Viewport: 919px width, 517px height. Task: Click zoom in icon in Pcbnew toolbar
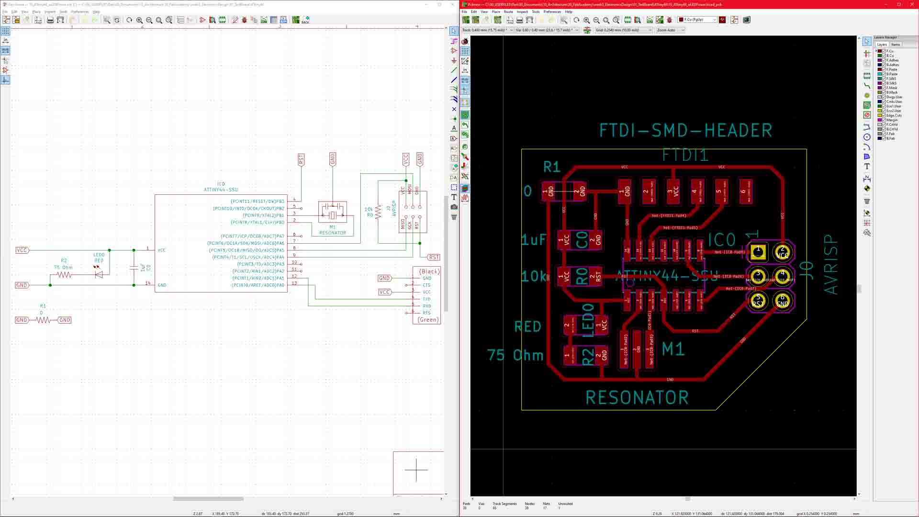click(586, 20)
